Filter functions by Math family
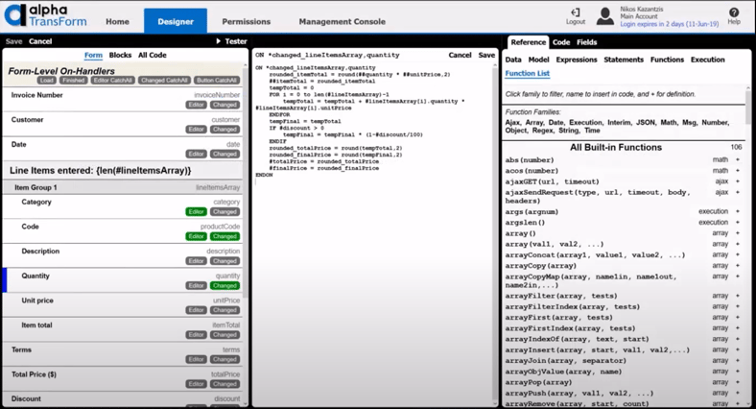Screen dimensions: 756x409 pos(669,123)
